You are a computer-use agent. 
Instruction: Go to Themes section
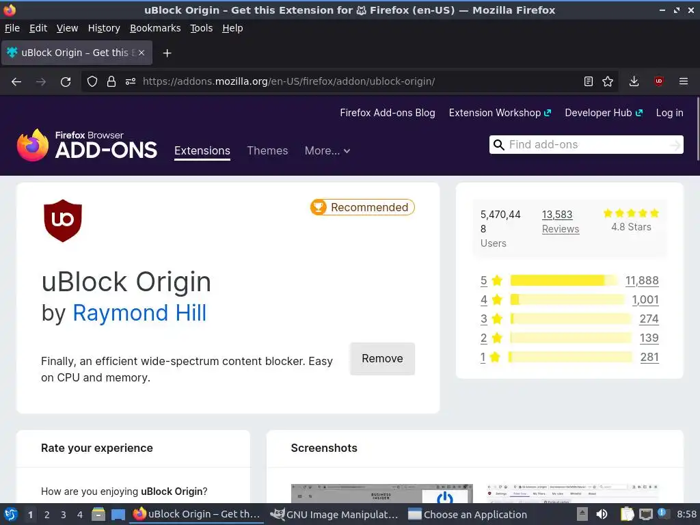click(267, 151)
